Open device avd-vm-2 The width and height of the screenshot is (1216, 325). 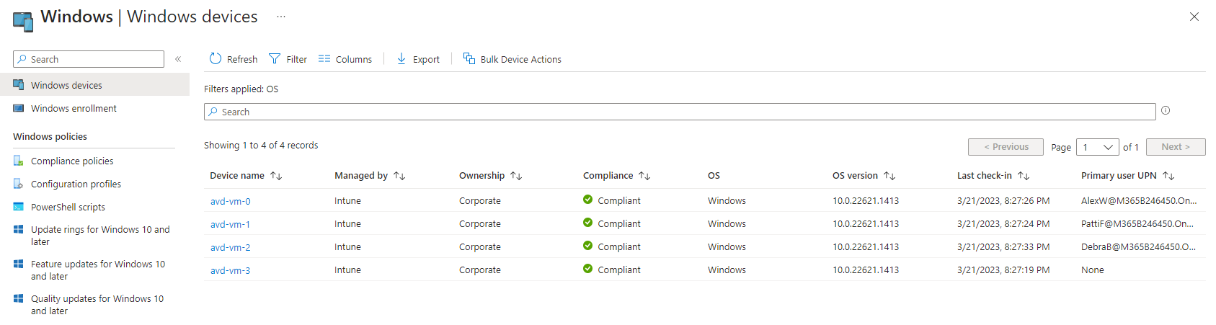pyautogui.click(x=231, y=247)
